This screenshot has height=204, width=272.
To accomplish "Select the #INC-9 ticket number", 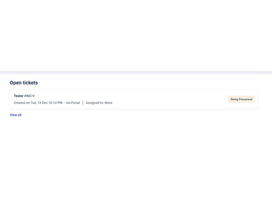I will coord(29,96).
